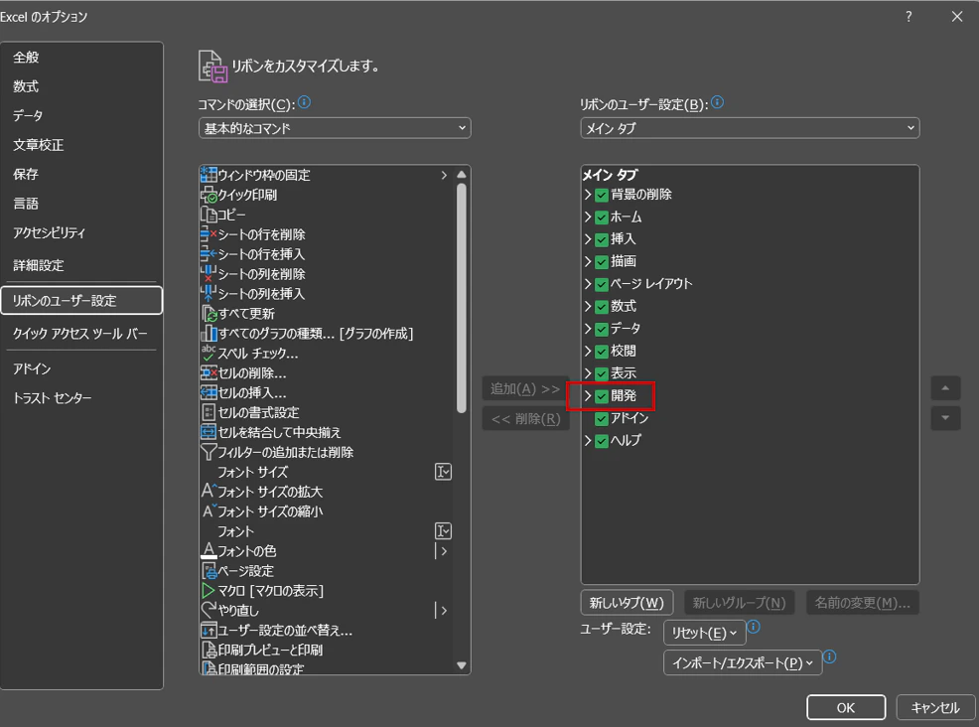Click the command list scrollbar thumb
Screen dimensions: 979x727
pos(462,298)
